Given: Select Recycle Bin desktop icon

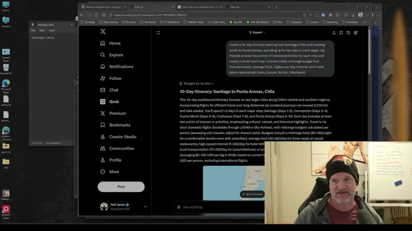Looking at the screenshot, I should point(6,69).
